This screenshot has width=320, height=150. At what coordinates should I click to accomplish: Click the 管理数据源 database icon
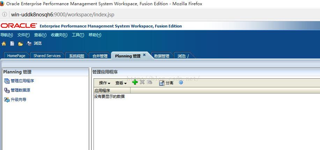coord(7,90)
